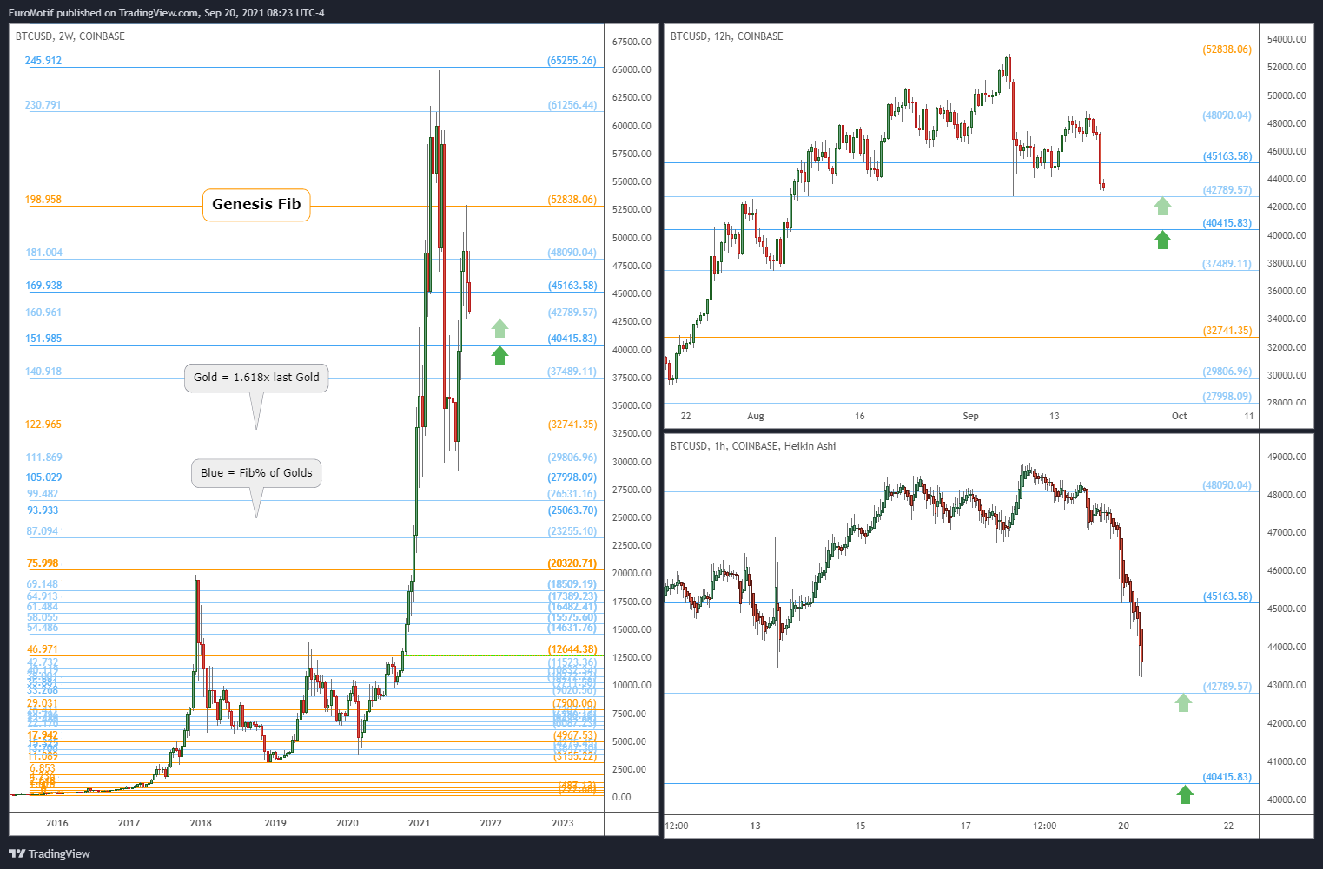Click Sep on the 12h time axis

971,416
